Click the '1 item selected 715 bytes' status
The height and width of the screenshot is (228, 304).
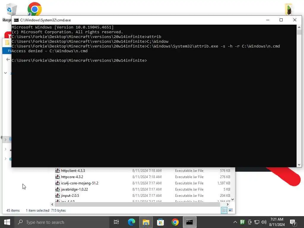[46, 210]
